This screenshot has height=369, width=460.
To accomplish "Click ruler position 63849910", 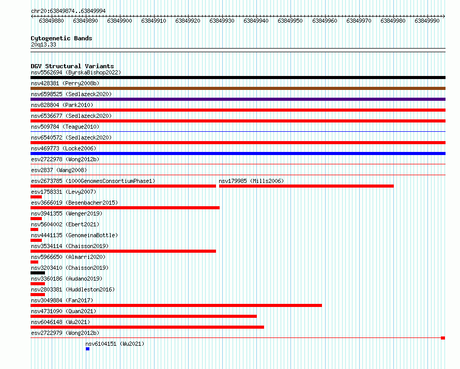I will click(x=154, y=21).
